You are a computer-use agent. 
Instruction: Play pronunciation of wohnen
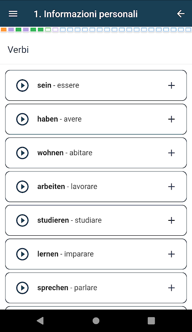click(x=22, y=153)
